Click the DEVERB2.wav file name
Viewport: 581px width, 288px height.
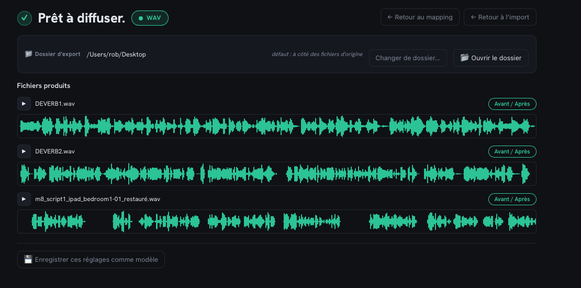pyautogui.click(x=55, y=151)
